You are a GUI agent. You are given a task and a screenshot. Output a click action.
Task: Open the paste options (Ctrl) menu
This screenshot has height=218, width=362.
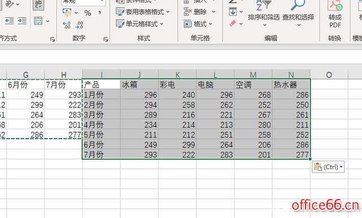[x=328, y=167]
